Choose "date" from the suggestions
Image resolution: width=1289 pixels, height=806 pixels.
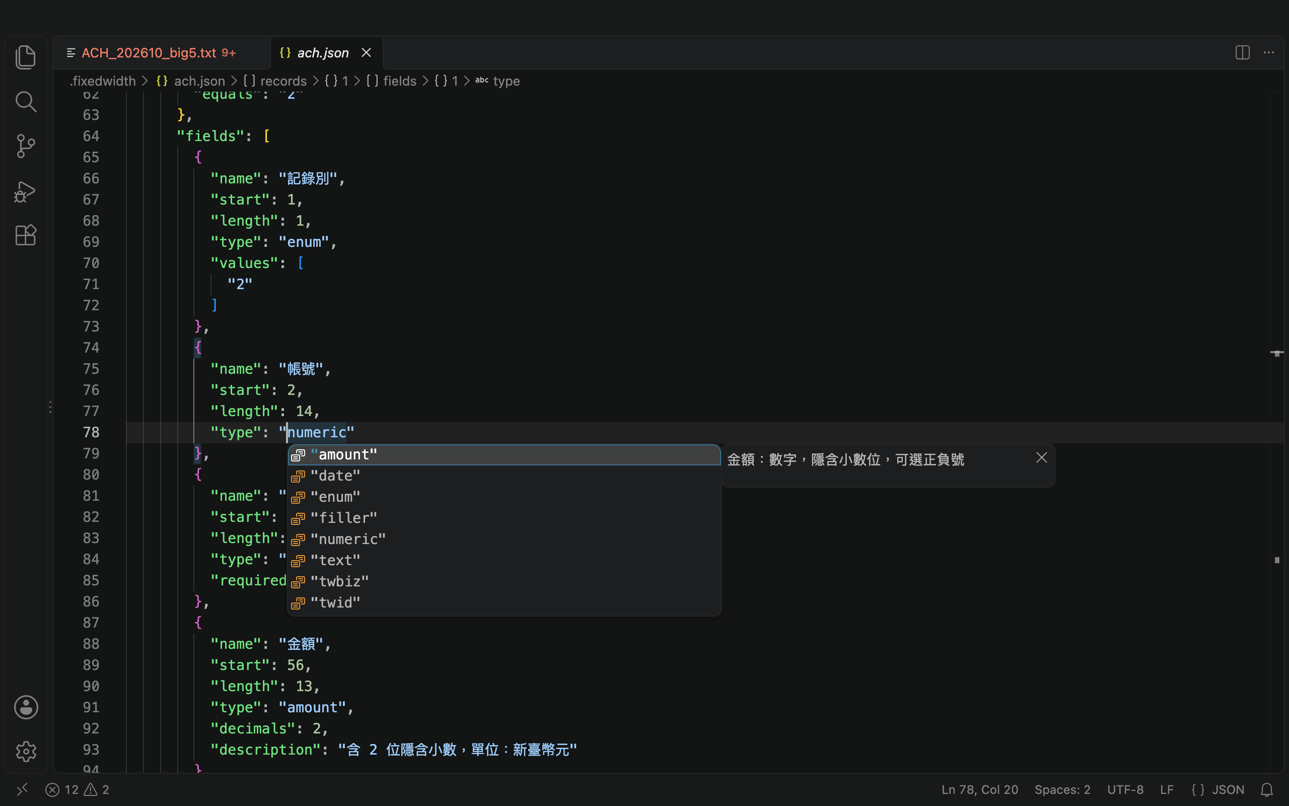504,476
